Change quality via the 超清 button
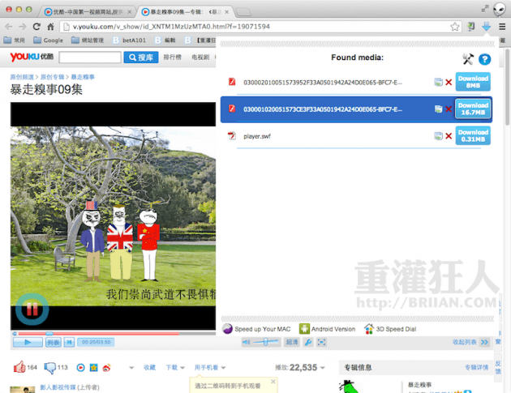 click(292, 342)
